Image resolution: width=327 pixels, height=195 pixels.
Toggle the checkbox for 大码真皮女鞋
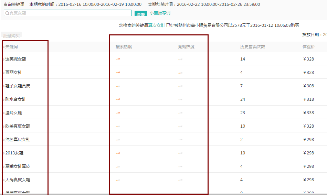pyautogui.click(x=3, y=180)
